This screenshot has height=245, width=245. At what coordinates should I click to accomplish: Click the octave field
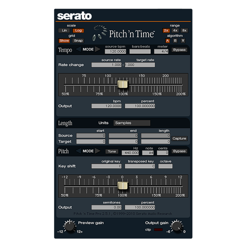click(x=165, y=166)
